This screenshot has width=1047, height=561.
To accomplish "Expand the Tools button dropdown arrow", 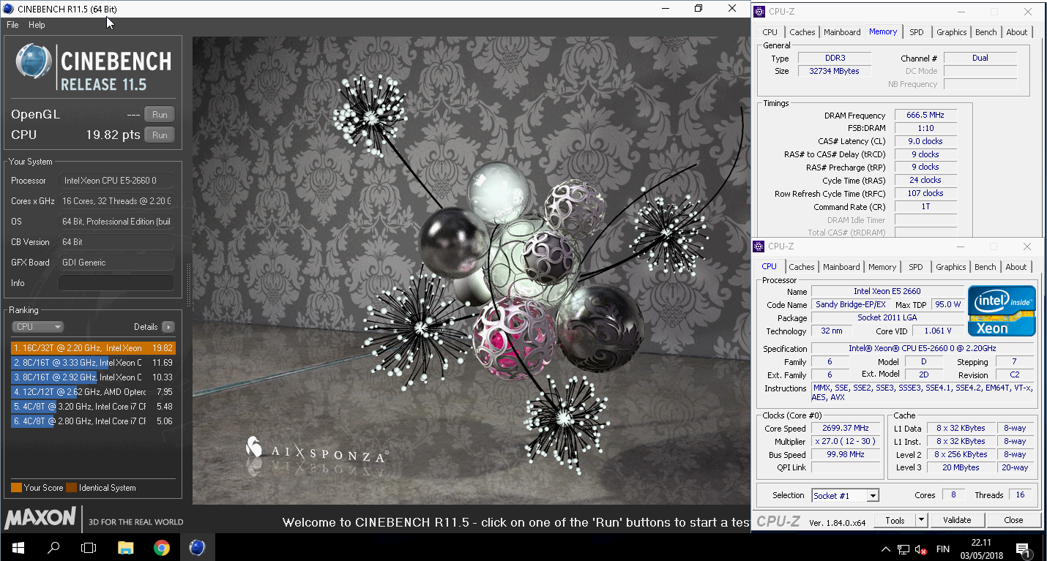I will click(922, 520).
